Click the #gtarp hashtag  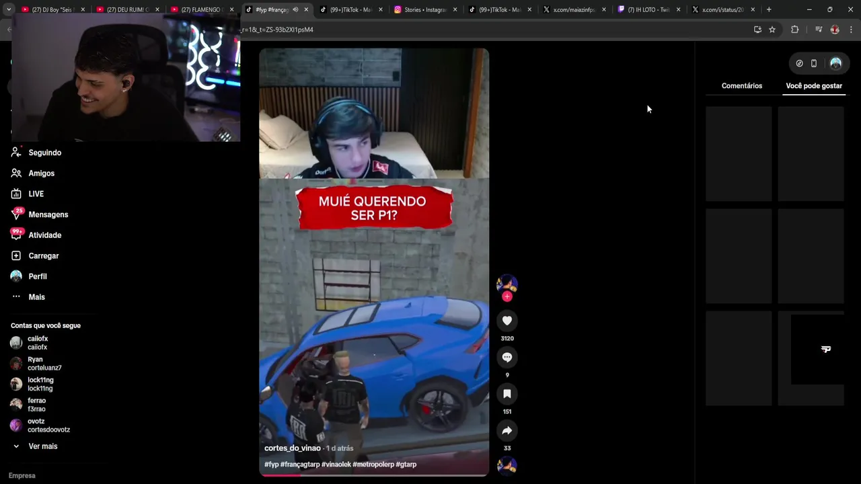point(406,465)
